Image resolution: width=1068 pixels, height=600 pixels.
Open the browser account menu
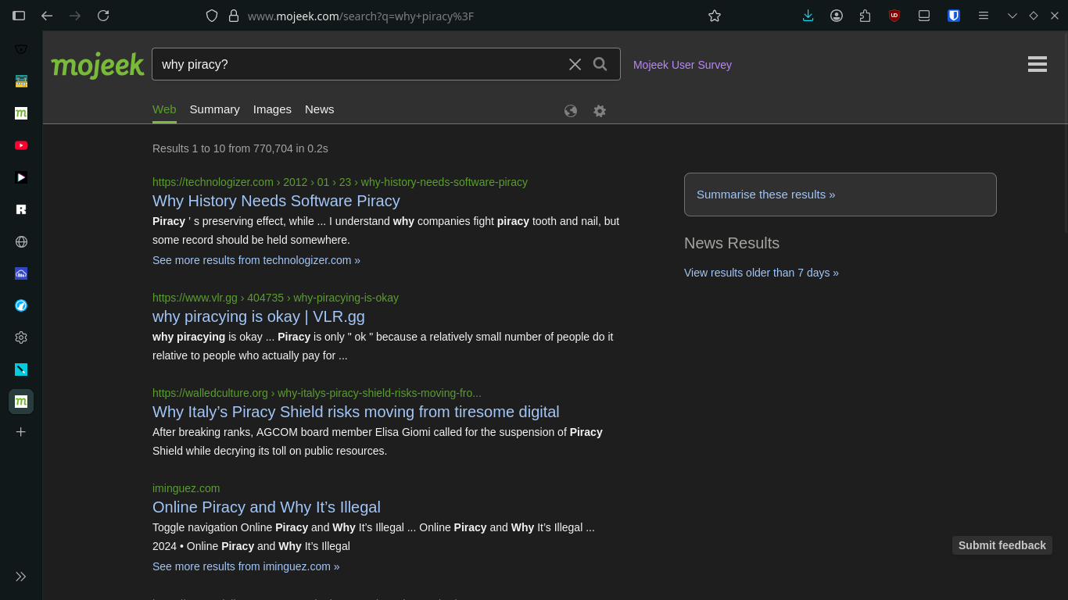coord(837,16)
